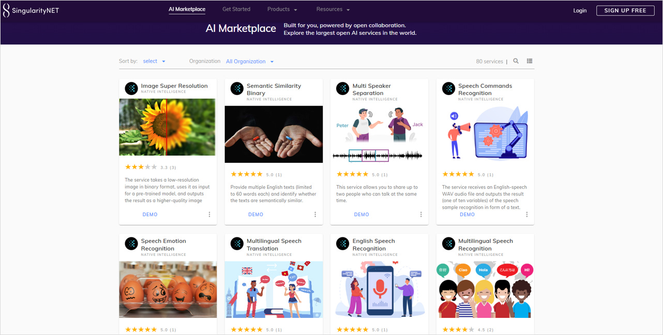The height and width of the screenshot is (335, 663).
Task: Expand the Products menu
Action: pos(282,9)
